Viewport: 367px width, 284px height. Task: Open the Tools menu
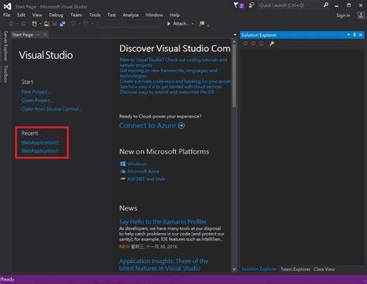coord(94,15)
